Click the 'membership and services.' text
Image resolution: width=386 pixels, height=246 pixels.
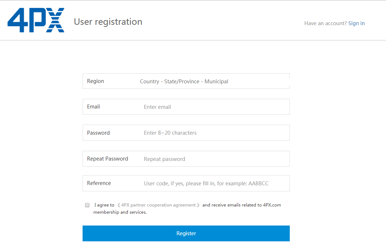coord(120,212)
